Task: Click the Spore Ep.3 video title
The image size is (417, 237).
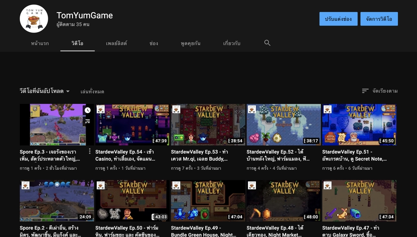Action: (50, 155)
